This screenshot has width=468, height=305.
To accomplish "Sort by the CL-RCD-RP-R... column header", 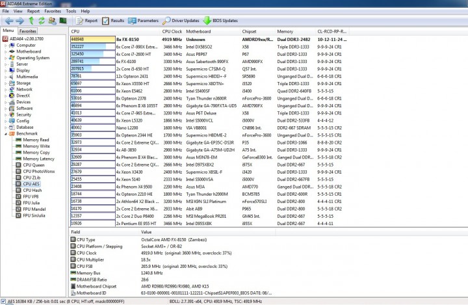I will click(332, 31).
